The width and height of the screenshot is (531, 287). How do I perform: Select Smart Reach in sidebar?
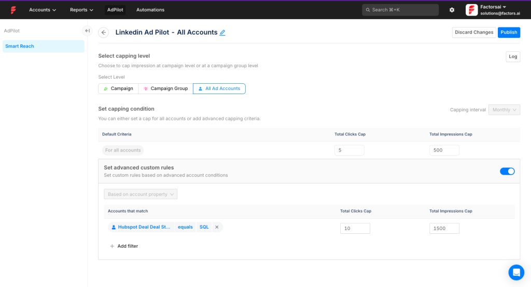coord(44,46)
